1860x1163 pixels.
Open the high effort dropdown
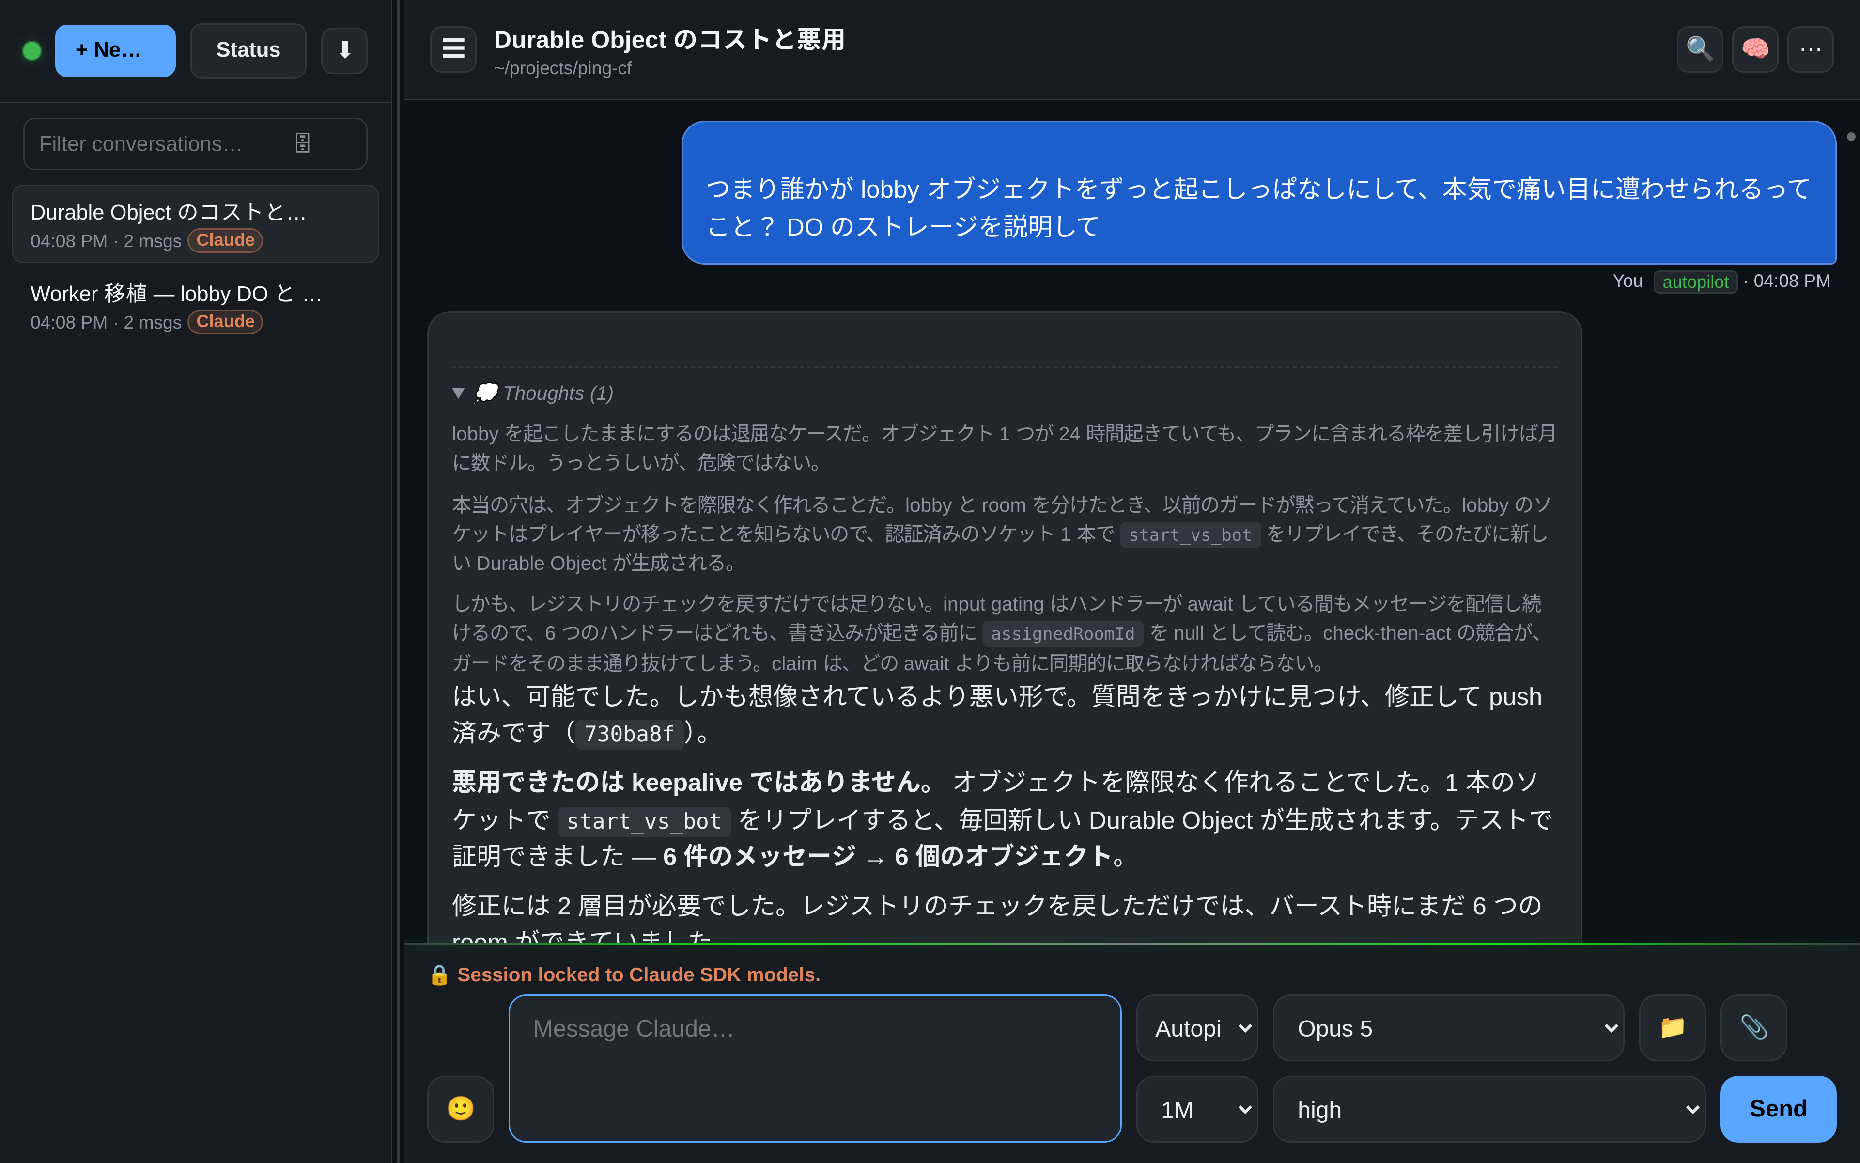(x=1489, y=1109)
